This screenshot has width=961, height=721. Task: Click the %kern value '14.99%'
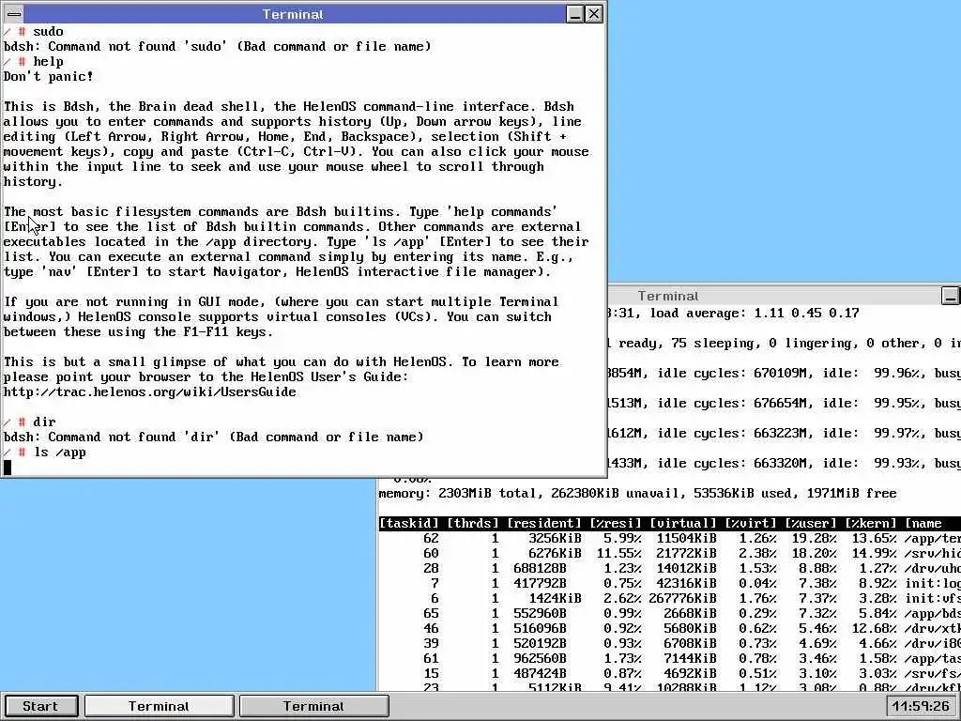(874, 554)
